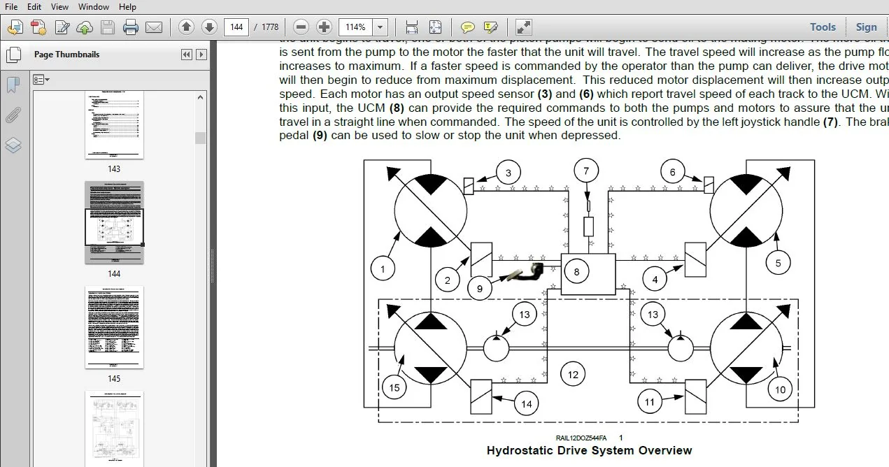
Task: Open the Attachments paperclip panel
Action: (13, 115)
